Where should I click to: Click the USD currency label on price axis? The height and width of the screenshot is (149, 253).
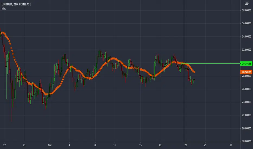246,4
